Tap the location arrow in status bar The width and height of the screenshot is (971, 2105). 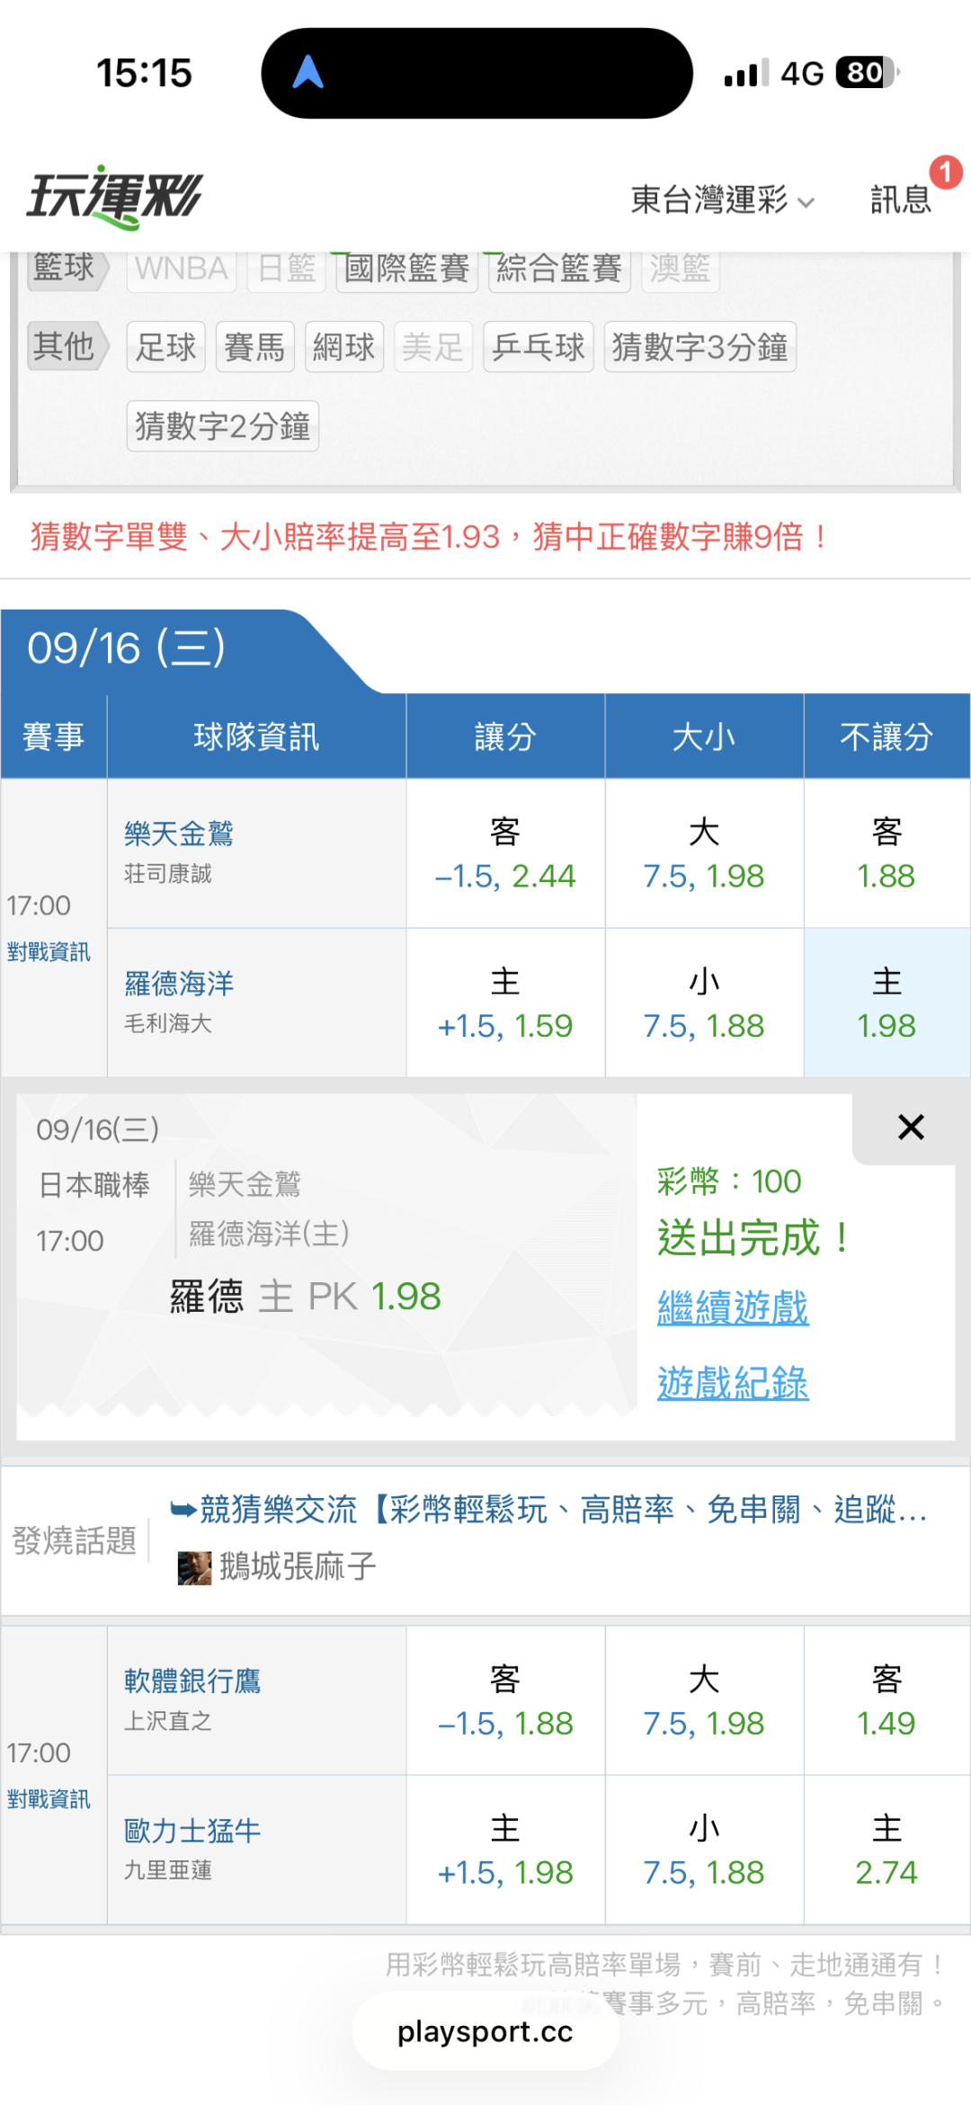(x=307, y=72)
